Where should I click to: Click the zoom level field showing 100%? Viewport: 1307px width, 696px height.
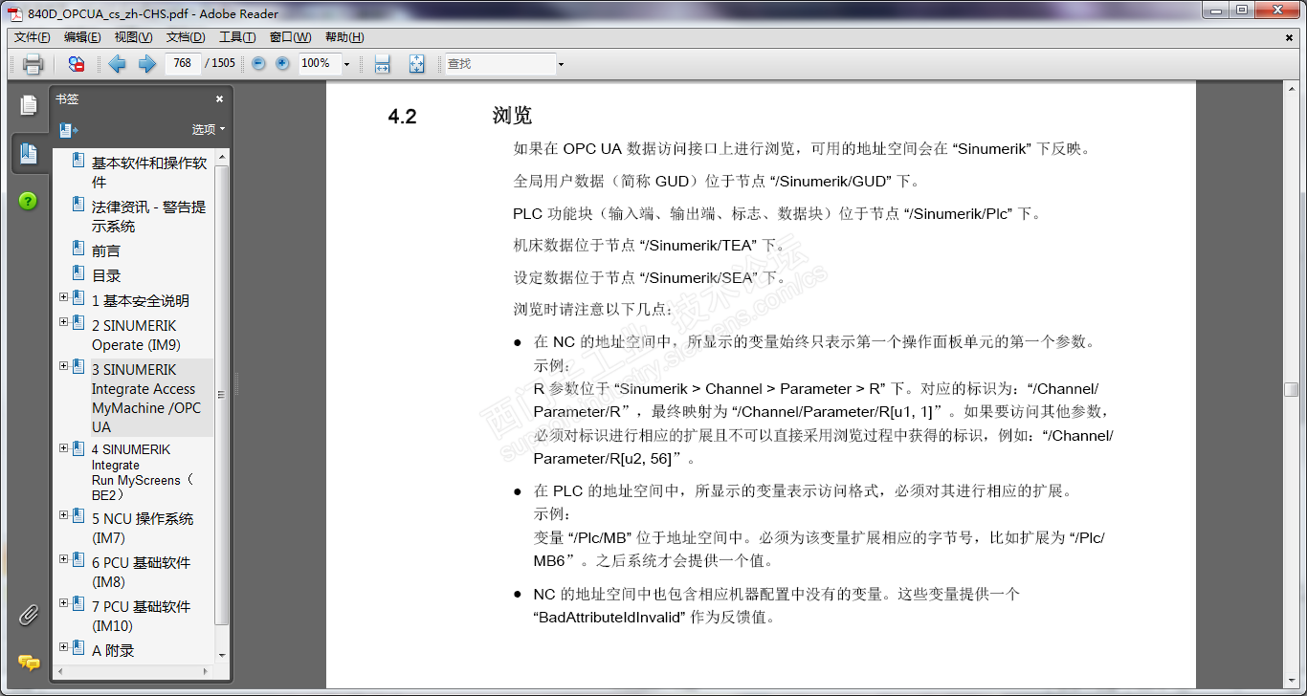[x=318, y=63]
